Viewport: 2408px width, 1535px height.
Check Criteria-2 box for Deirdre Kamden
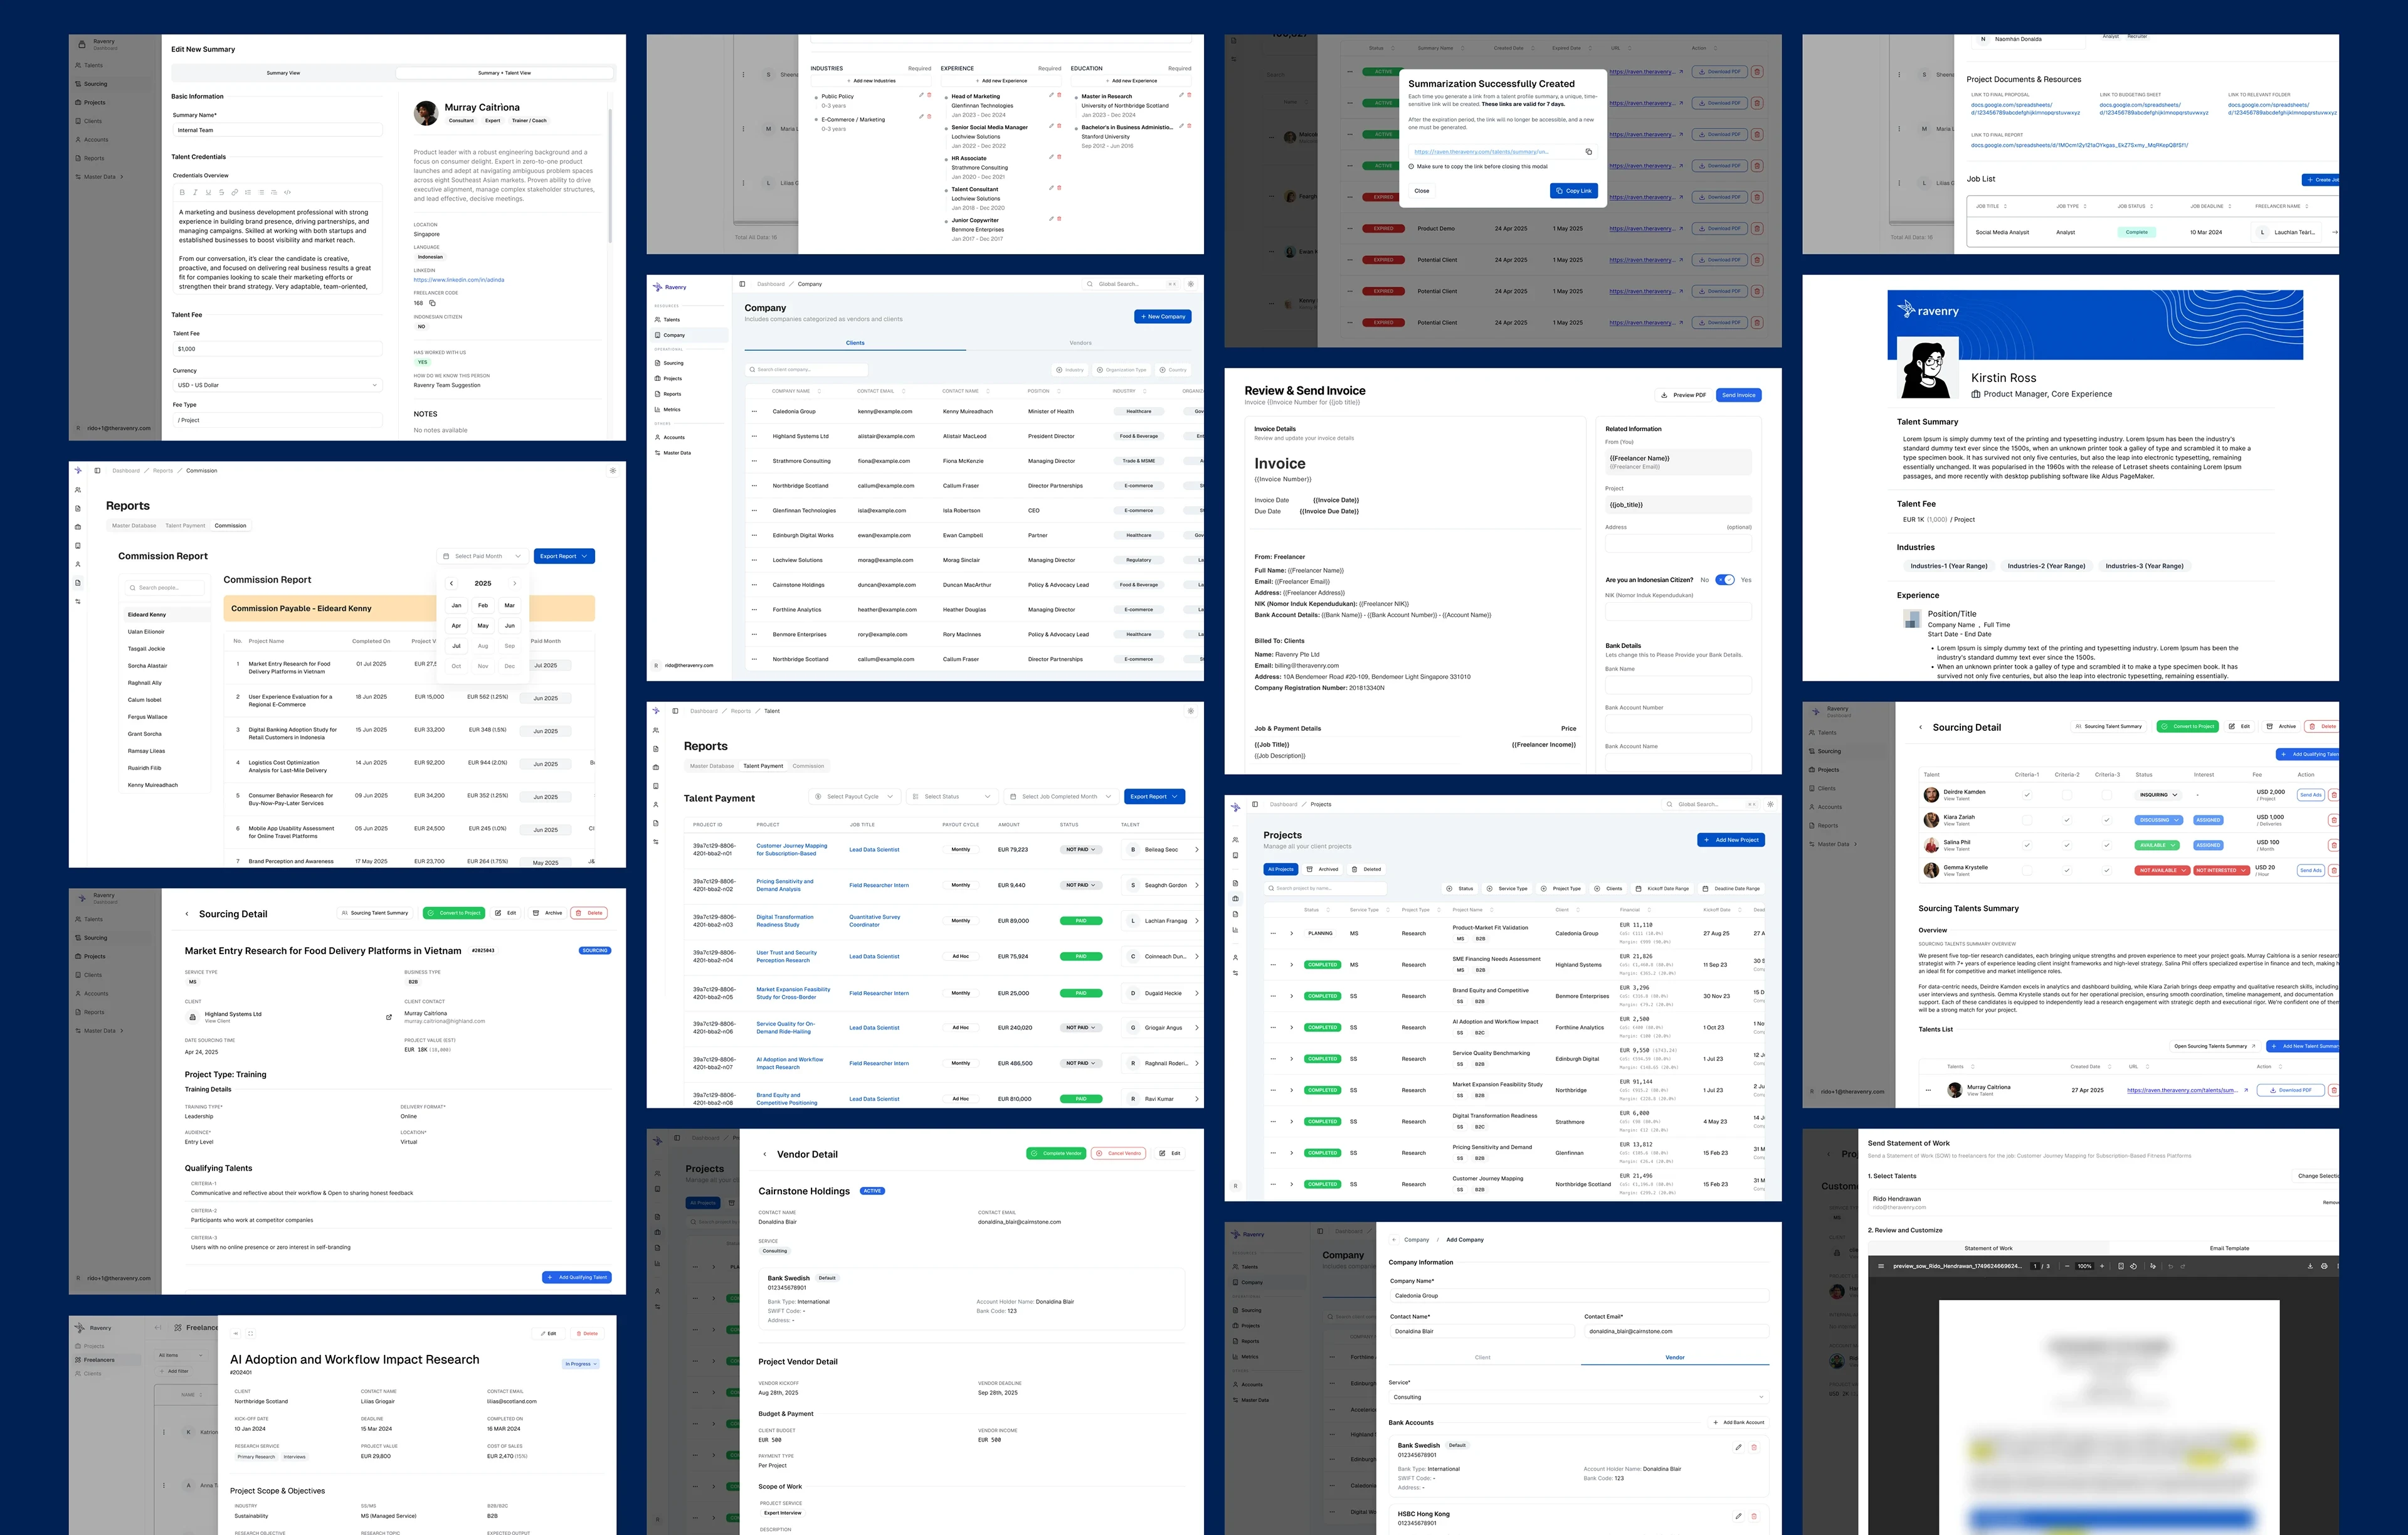2067,795
